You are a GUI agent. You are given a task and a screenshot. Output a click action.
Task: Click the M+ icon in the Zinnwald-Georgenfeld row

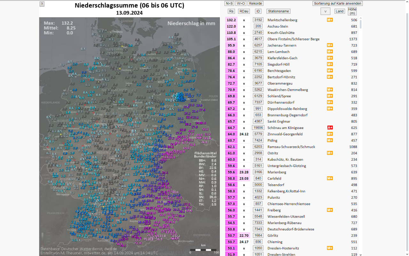(329, 134)
